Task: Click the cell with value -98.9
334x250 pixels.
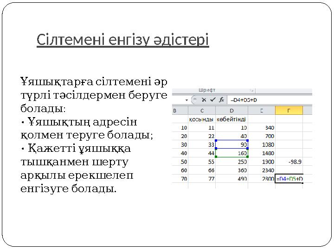Action: point(289,162)
